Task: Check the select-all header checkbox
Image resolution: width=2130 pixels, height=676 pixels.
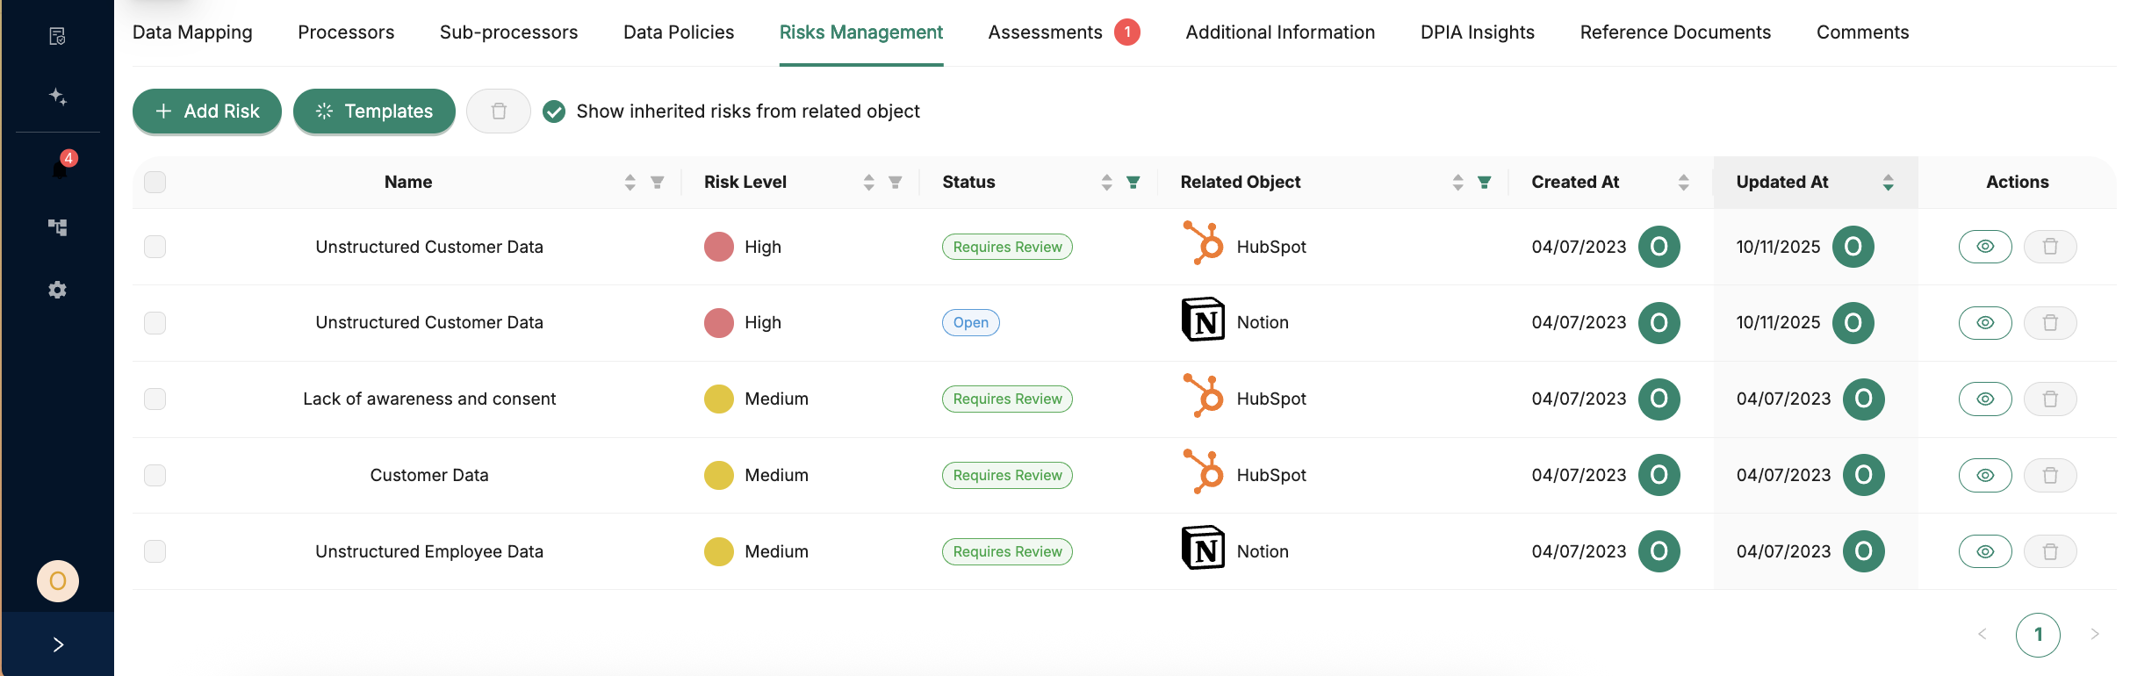Action: click(155, 182)
